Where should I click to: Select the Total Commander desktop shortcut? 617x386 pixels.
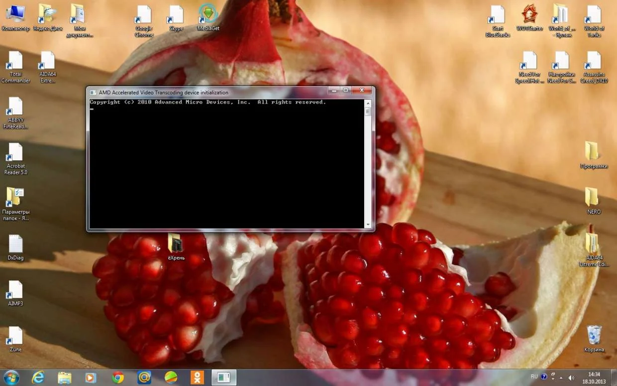point(15,67)
